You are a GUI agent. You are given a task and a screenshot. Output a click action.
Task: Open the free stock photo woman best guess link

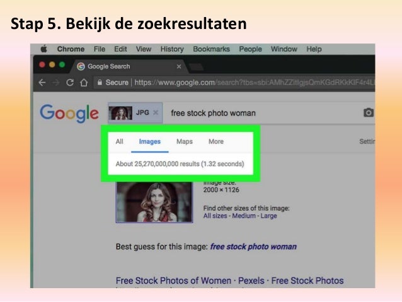click(x=253, y=247)
